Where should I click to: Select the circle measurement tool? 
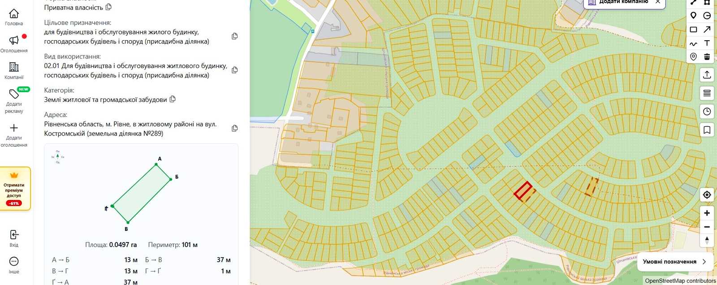coord(707,16)
